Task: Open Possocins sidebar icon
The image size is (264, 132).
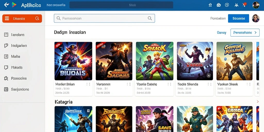Action: [6, 78]
